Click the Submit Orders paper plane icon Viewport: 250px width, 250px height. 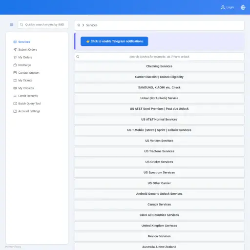[15, 49]
